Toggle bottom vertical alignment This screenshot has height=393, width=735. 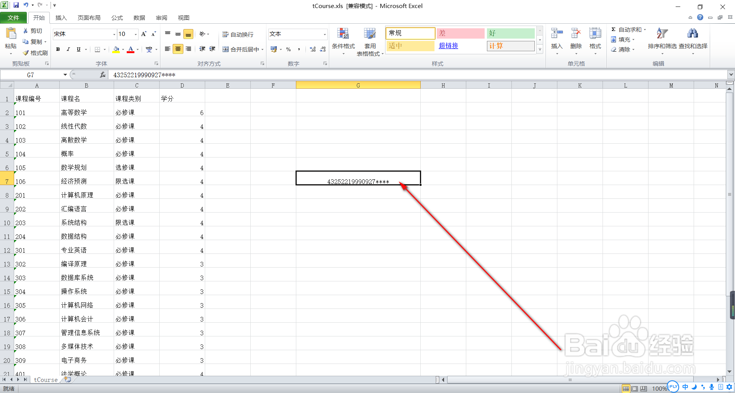click(x=188, y=34)
